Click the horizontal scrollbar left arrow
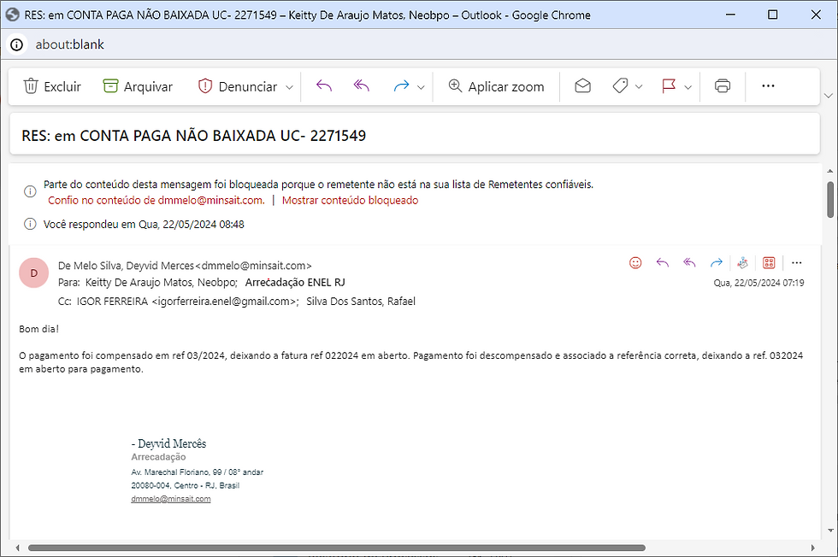 pyautogui.click(x=18, y=548)
